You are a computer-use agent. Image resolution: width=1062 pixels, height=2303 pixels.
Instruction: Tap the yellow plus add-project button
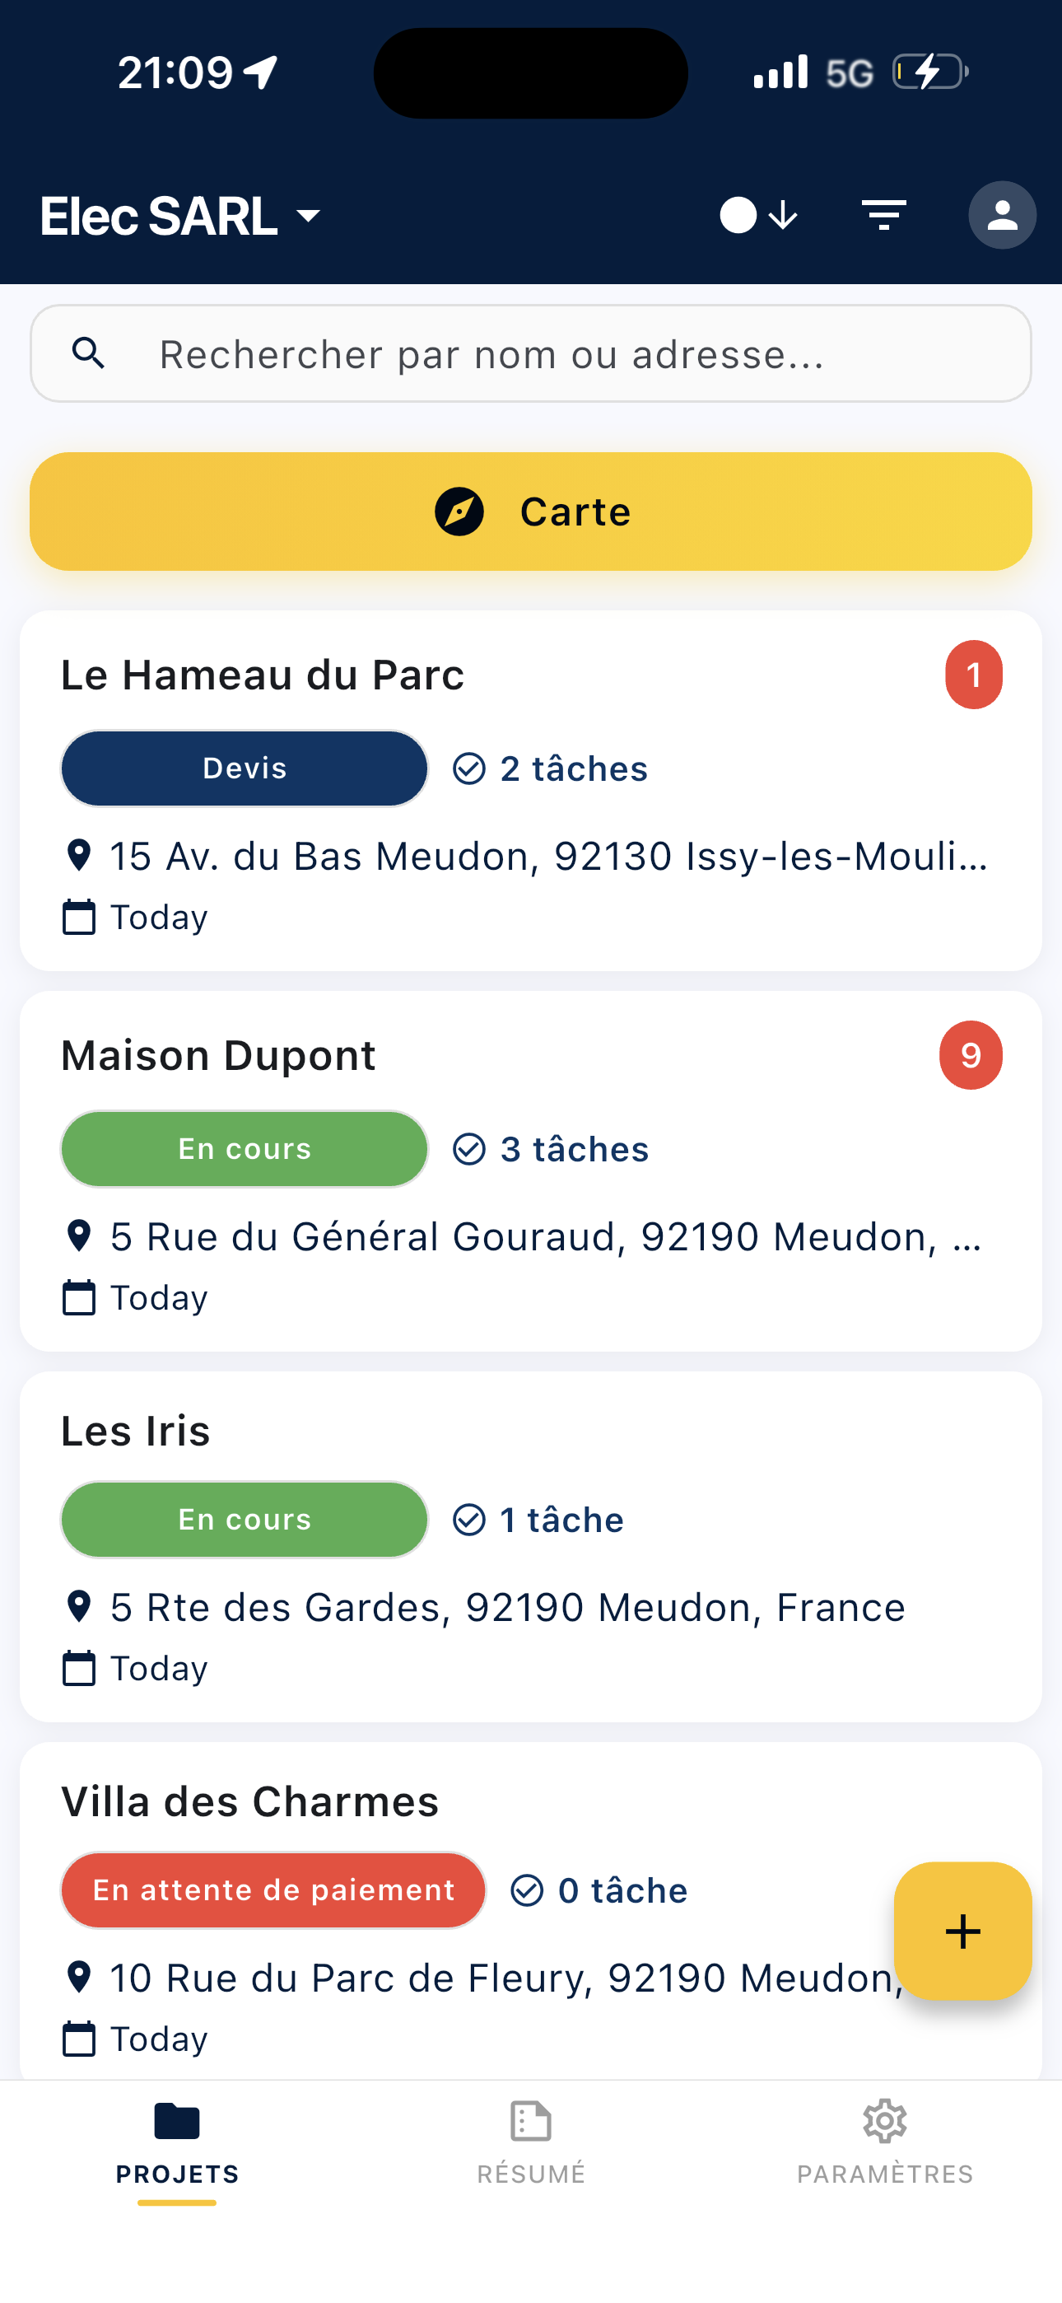[962, 1931]
